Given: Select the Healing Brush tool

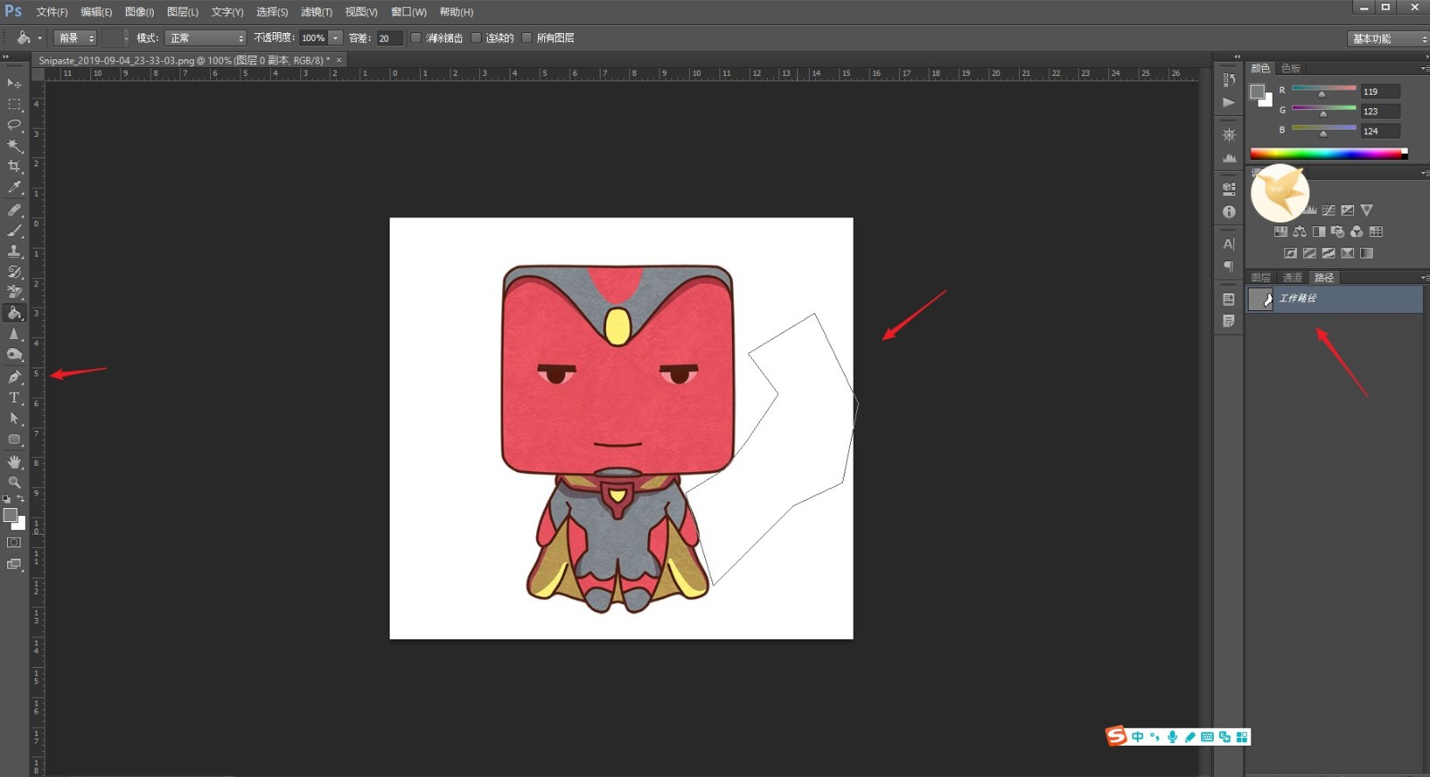Looking at the screenshot, I should [14, 210].
